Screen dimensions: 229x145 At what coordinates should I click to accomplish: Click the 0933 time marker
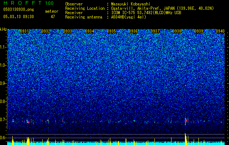tap(68, 31)
